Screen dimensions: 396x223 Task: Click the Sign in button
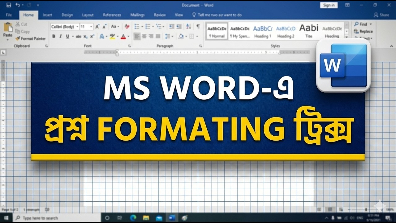pos(329,5)
